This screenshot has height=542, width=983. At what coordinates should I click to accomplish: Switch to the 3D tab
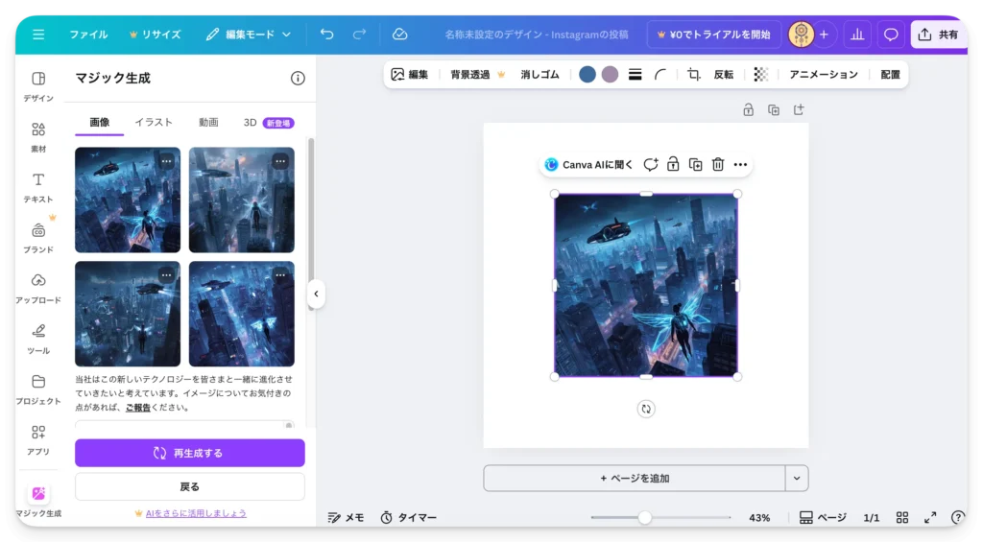coord(269,122)
